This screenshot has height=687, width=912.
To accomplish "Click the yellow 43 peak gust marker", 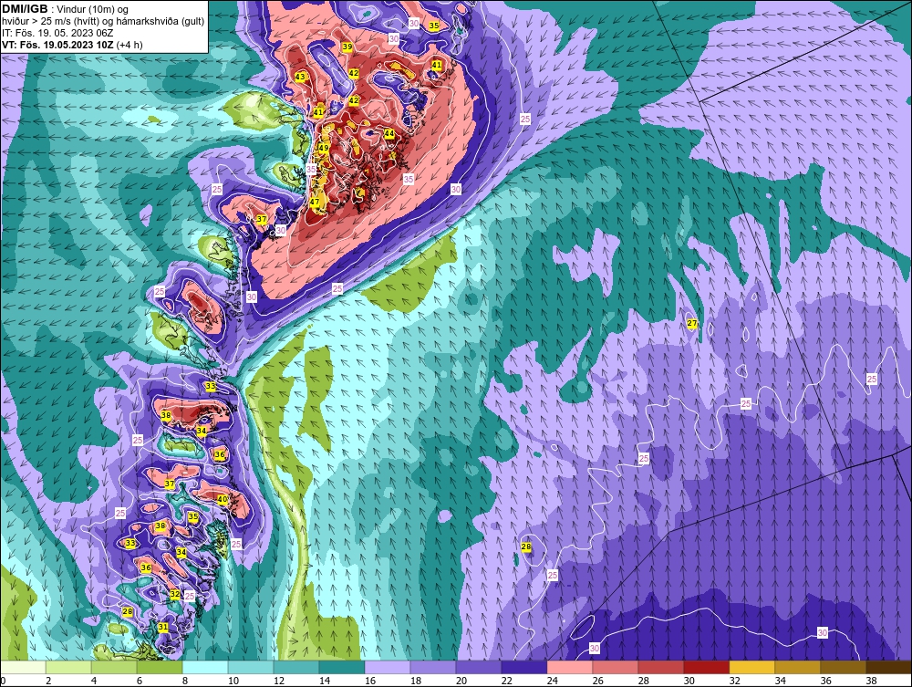I will tap(300, 77).
